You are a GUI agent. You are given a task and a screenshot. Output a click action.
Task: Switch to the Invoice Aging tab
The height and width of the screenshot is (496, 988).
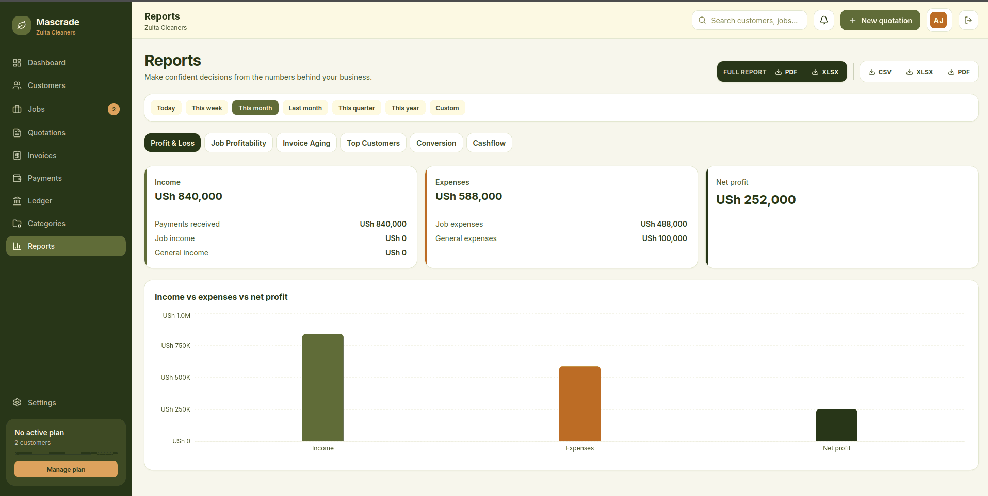click(x=306, y=143)
